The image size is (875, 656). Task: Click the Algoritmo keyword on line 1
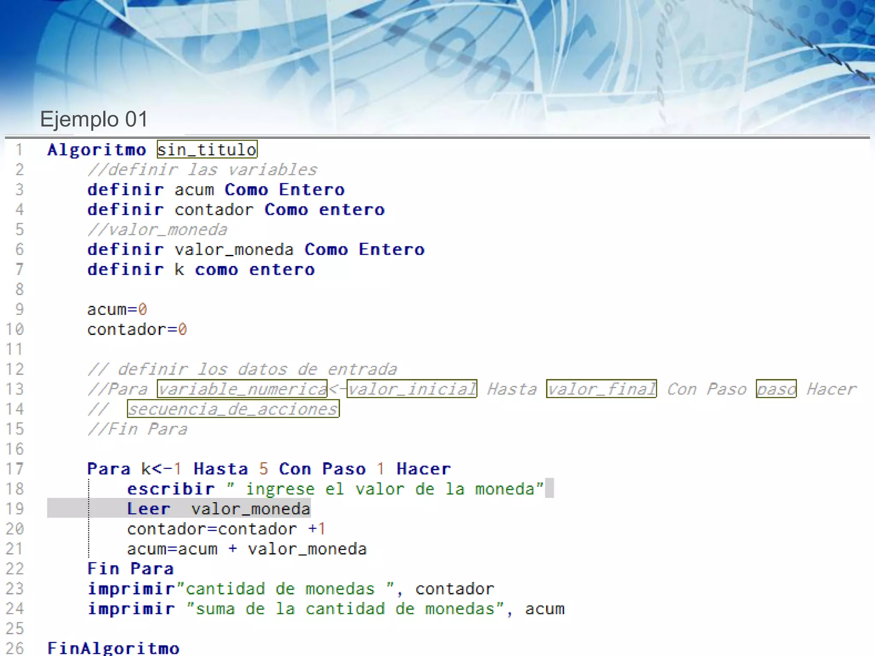[x=97, y=150]
